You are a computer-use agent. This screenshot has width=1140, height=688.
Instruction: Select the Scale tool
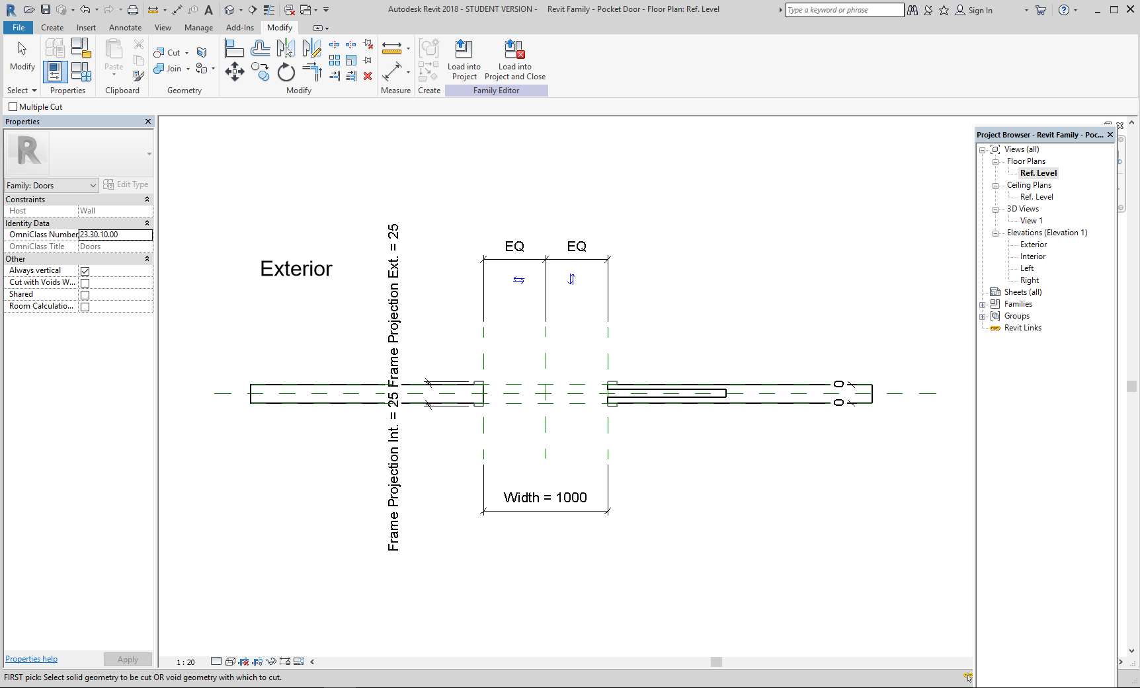pyautogui.click(x=351, y=60)
